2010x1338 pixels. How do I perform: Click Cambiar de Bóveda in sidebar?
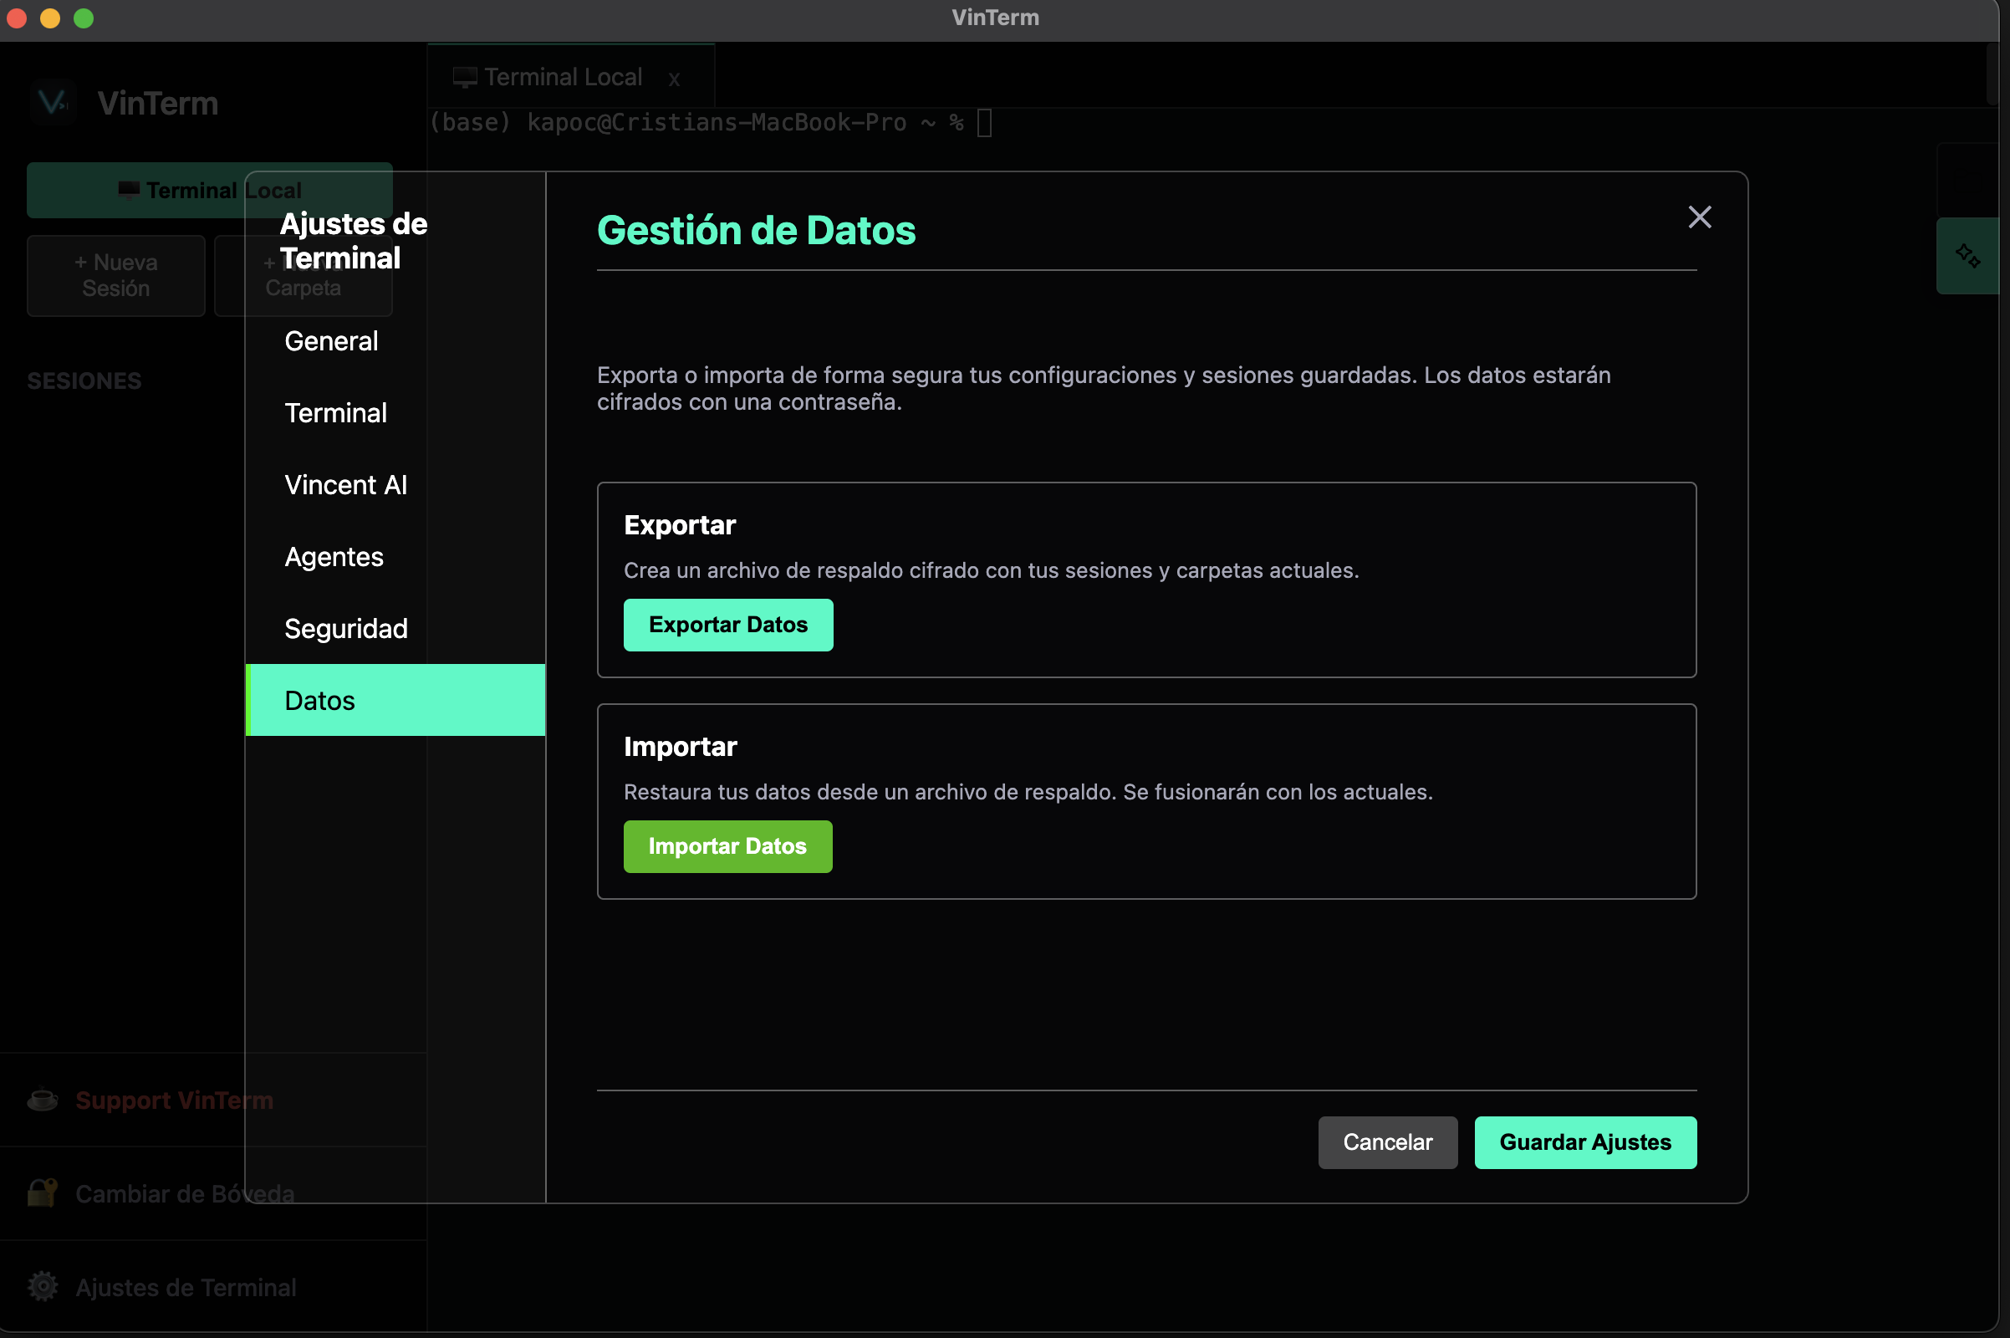point(185,1193)
